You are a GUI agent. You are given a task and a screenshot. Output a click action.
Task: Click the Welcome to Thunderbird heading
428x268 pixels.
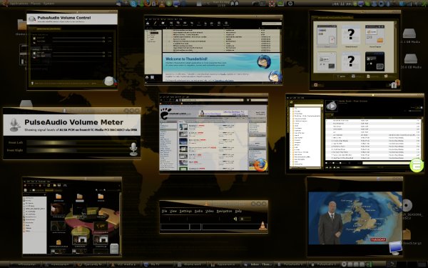pos(186,59)
